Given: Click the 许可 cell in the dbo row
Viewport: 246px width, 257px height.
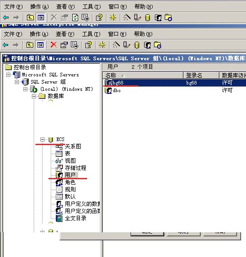Looking at the screenshot, I should point(227,90).
